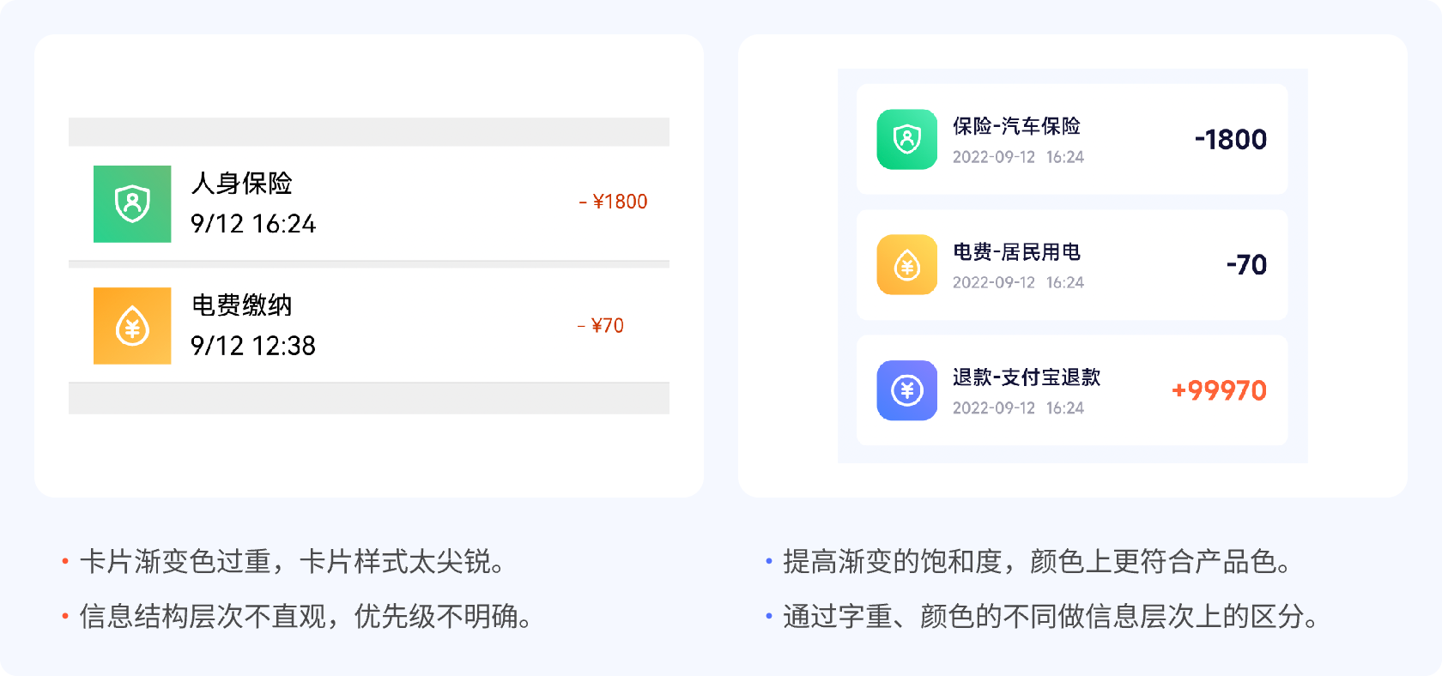The width and height of the screenshot is (1442, 676).
Task: Open the 保险-汽车保险 transaction title
Action: tap(1016, 126)
